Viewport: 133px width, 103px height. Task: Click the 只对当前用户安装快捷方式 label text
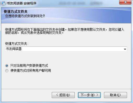[x=29, y=65]
